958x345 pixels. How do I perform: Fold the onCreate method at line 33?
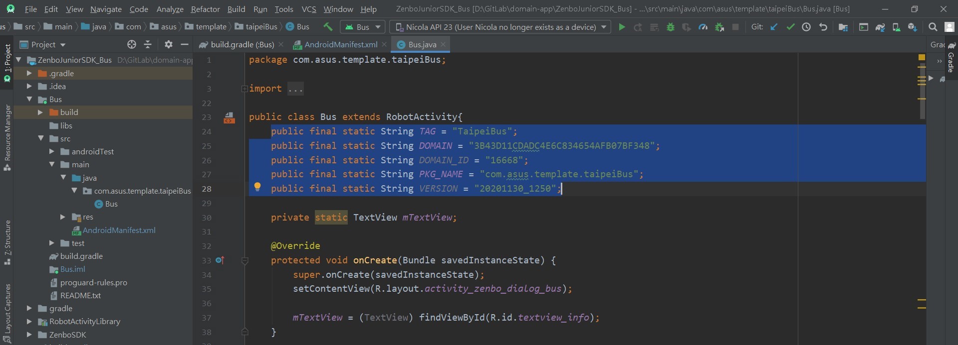tap(244, 260)
